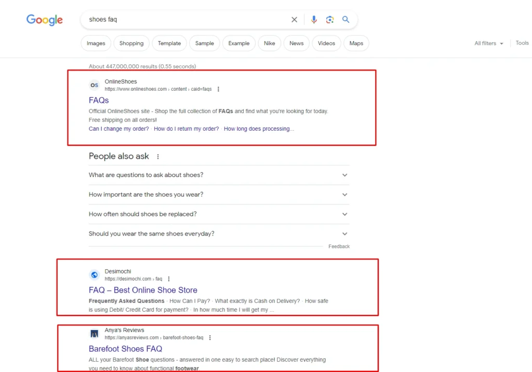This screenshot has height=372, width=532.
Task: Expand 'Should you wear the same shoes everyday?'
Action: [x=219, y=234]
